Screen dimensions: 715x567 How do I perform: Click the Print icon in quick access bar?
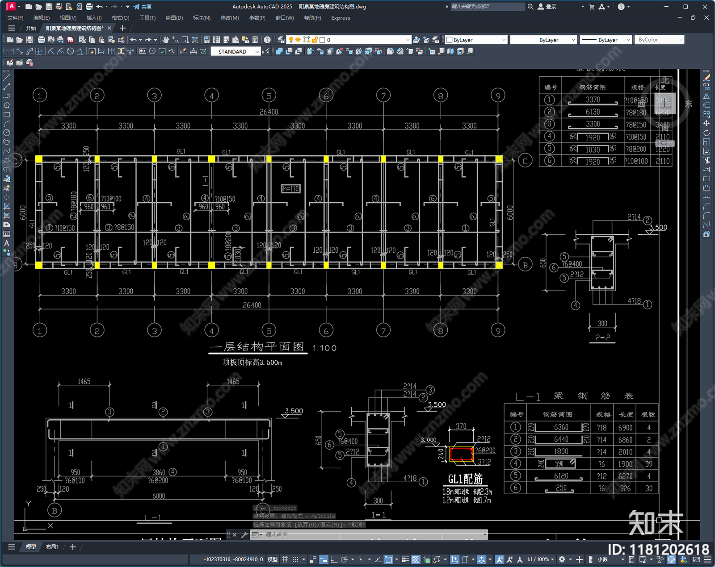[x=89, y=7]
